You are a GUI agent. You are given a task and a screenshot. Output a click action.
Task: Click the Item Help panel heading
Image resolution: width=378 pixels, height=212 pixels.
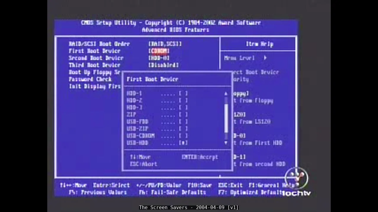coord(260,44)
